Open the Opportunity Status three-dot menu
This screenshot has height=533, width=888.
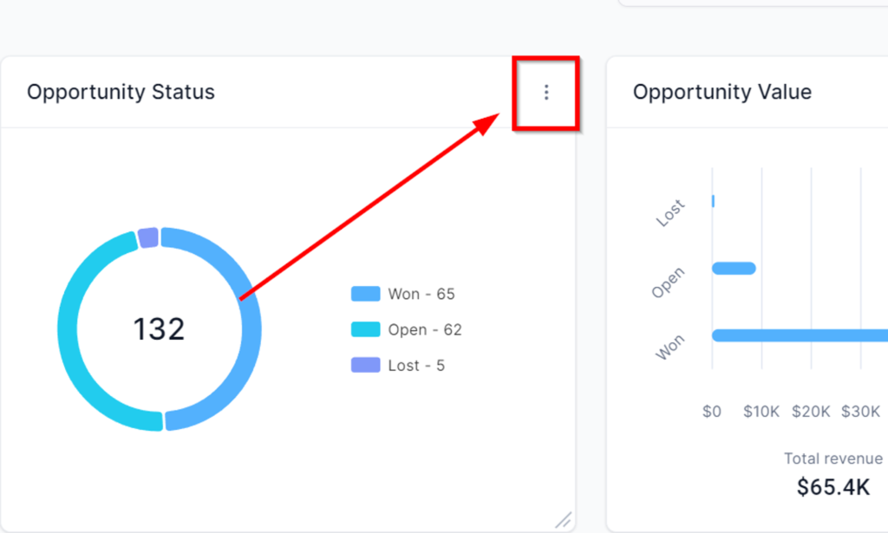pyautogui.click(x=546, y=92)
